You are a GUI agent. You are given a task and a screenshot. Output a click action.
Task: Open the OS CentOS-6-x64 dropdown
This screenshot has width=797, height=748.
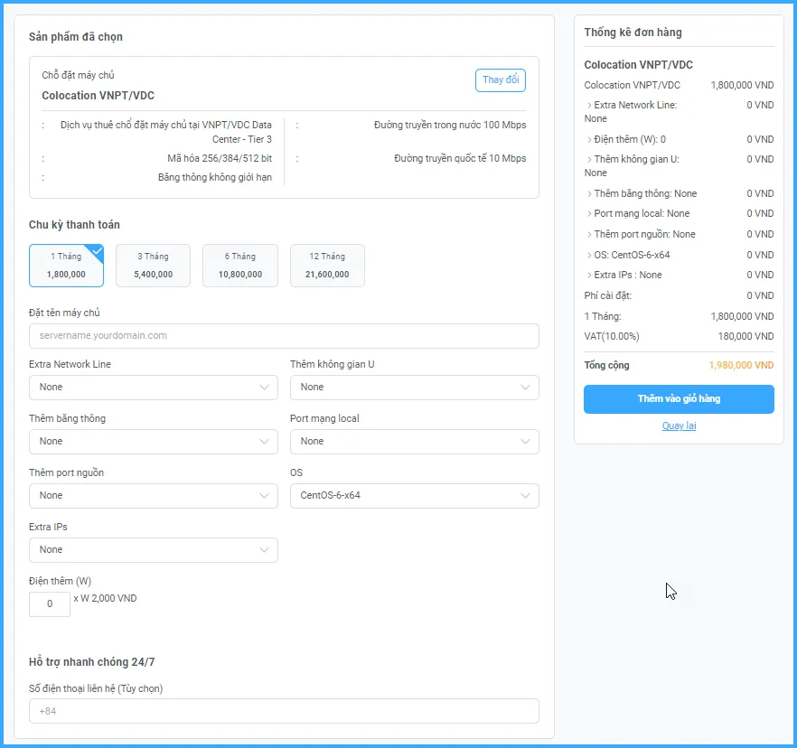(x=414, y=496)
